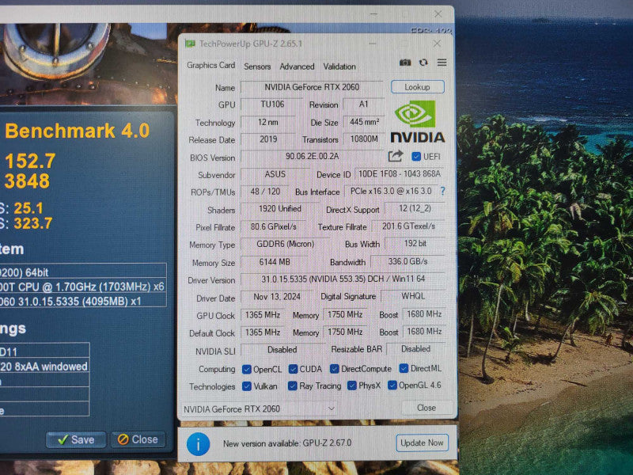Click the ROPs/TMUs value 48 / 120
The image size is (633, 475).
click(265, 192)
